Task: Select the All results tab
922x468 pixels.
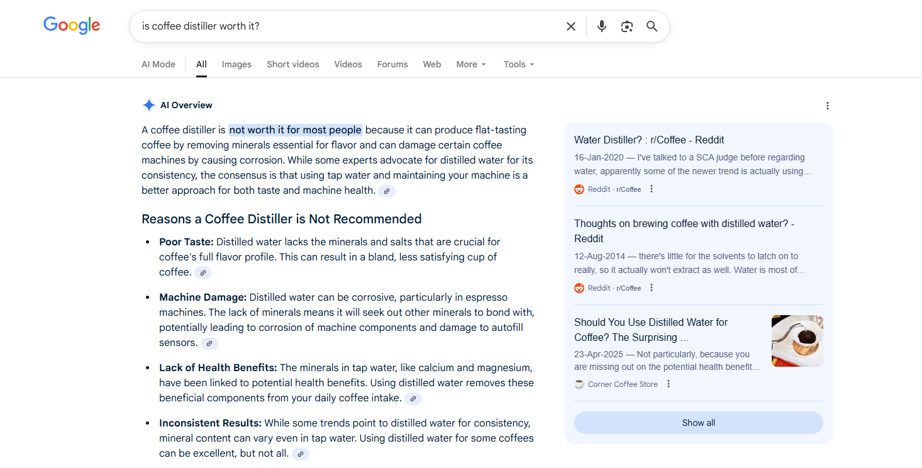Action: [201, 64]
